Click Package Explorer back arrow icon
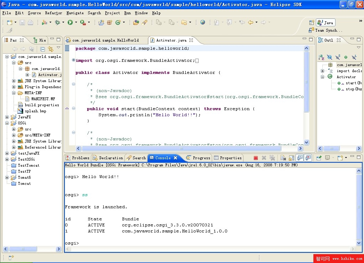The height and width of the screenshot is (263, 364). point(15,49)
